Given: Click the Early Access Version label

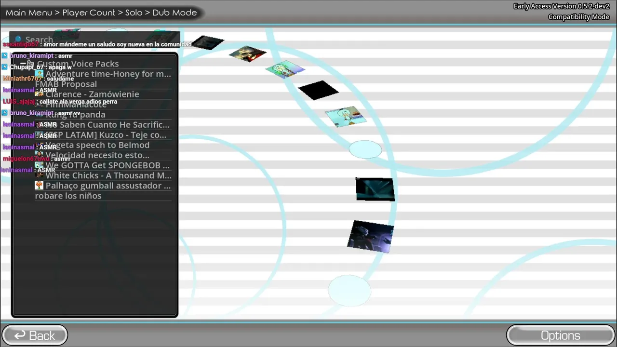Looking at the screenshot, I should (x=561, y=6).
